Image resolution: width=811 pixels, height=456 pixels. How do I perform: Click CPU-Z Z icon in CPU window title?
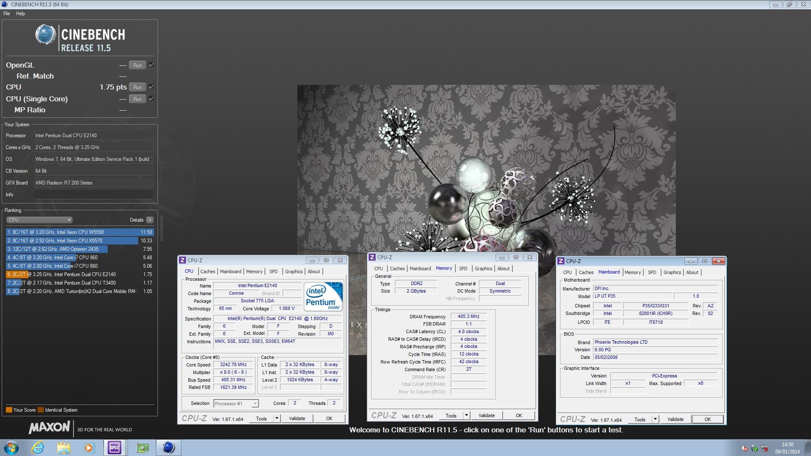click(182, 260)
